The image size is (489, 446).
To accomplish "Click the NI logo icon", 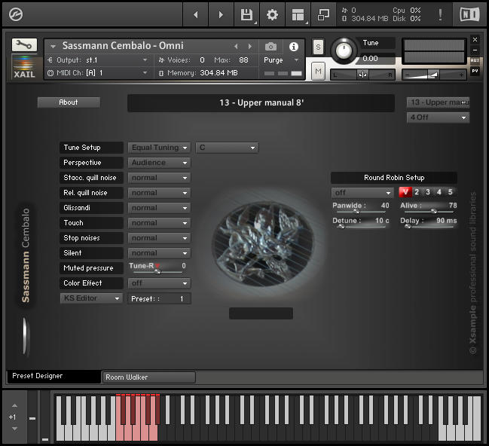I will [x=469, y=14].
